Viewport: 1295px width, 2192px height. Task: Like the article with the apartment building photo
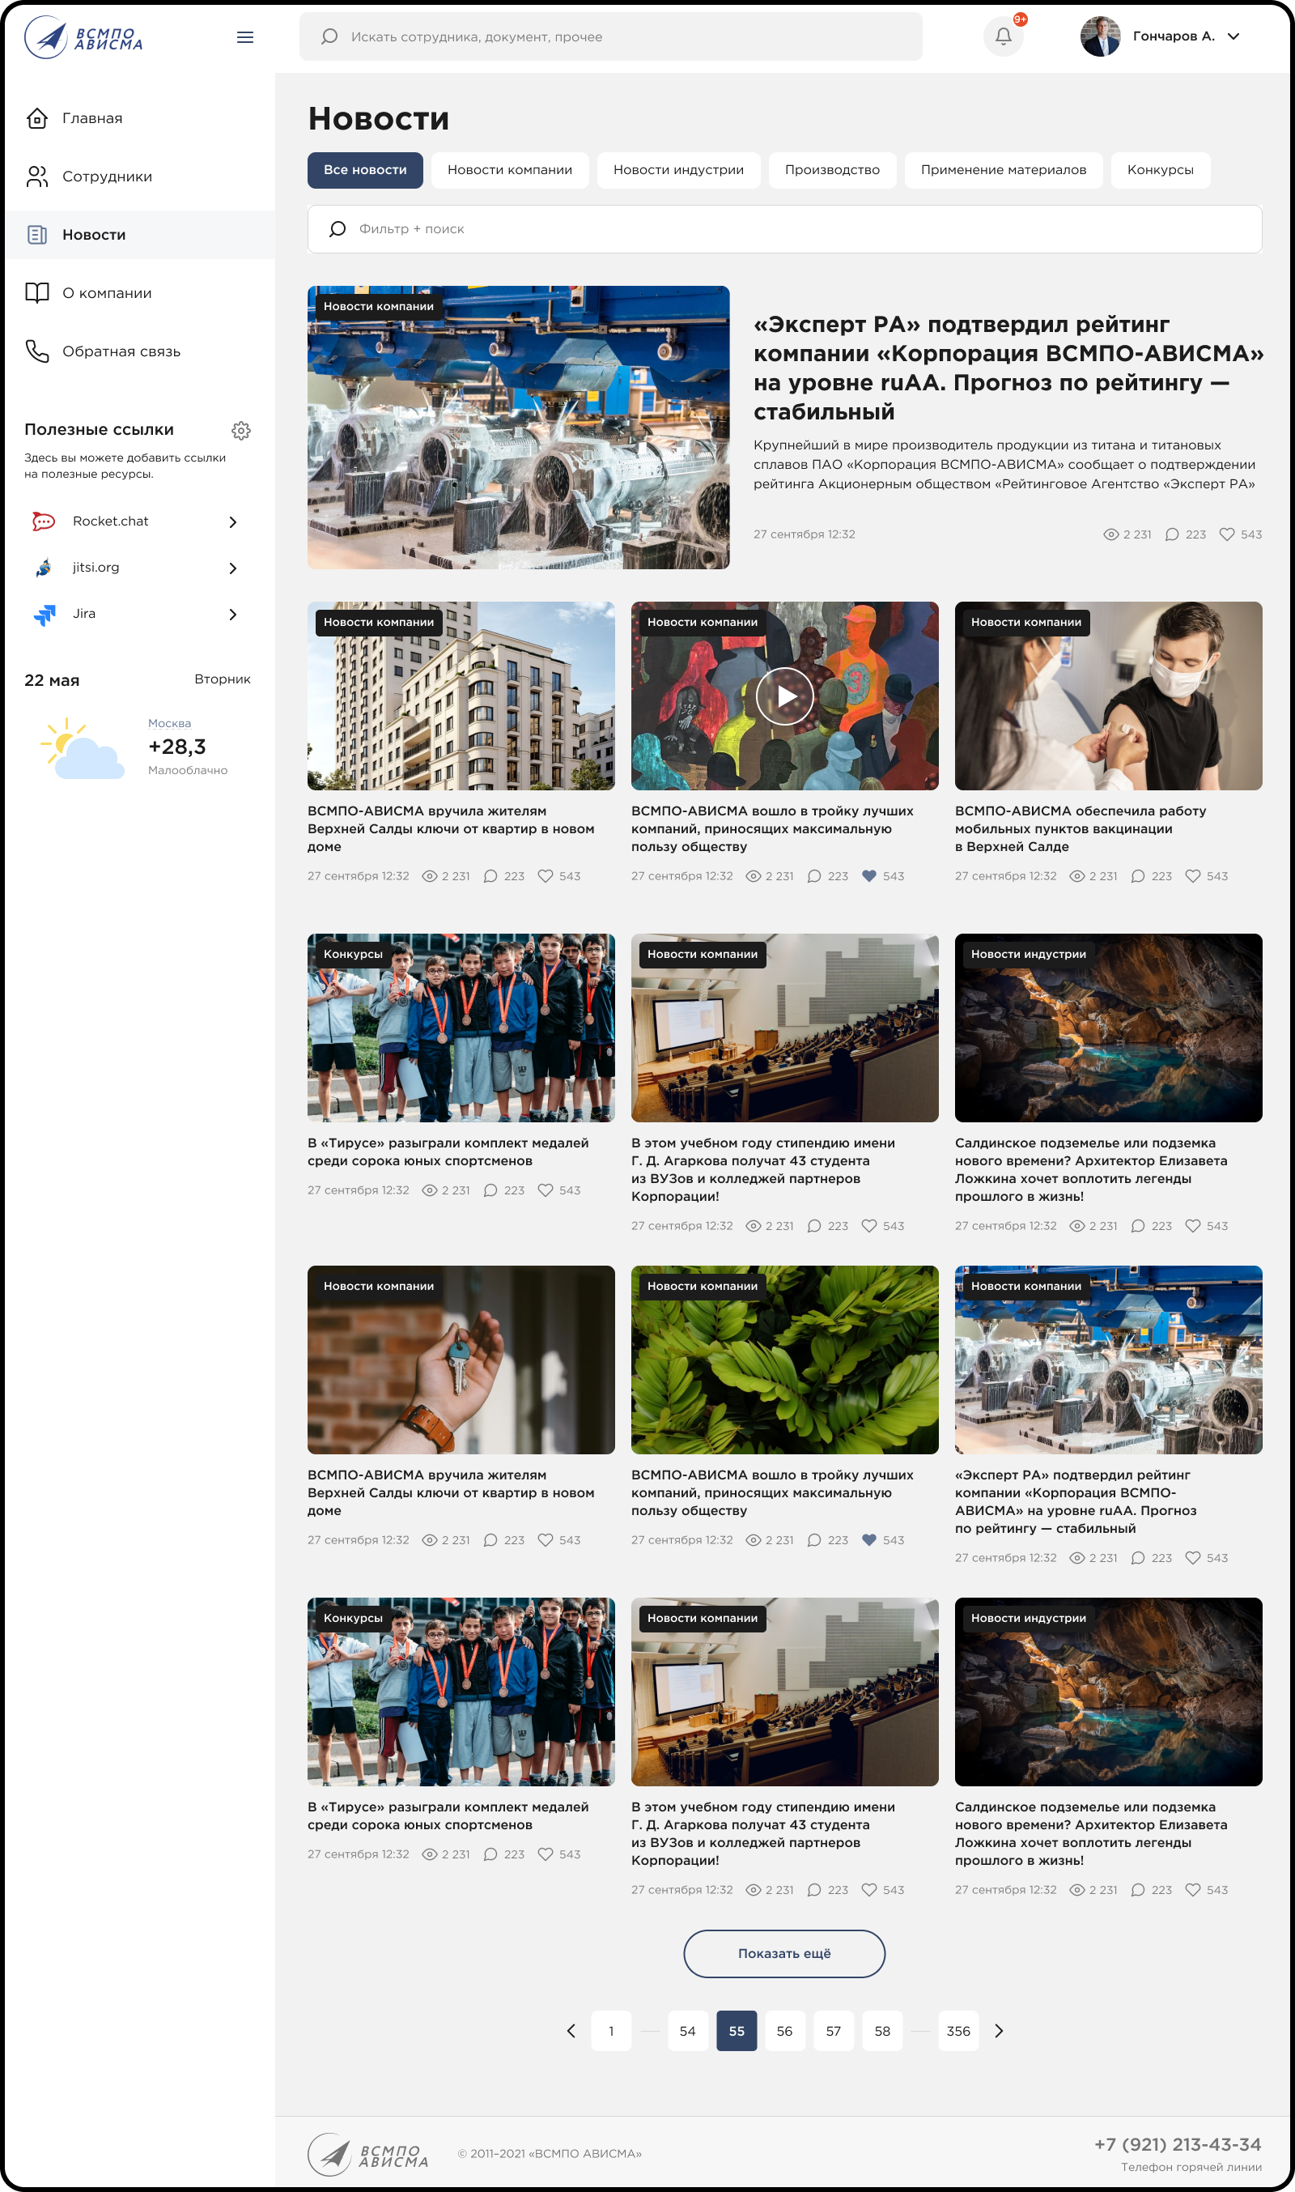pos(546,876)
